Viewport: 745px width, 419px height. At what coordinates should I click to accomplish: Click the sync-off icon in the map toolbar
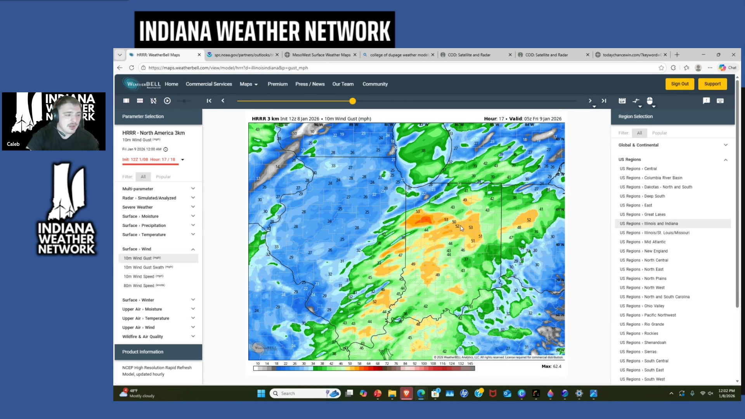coord(153,101)
